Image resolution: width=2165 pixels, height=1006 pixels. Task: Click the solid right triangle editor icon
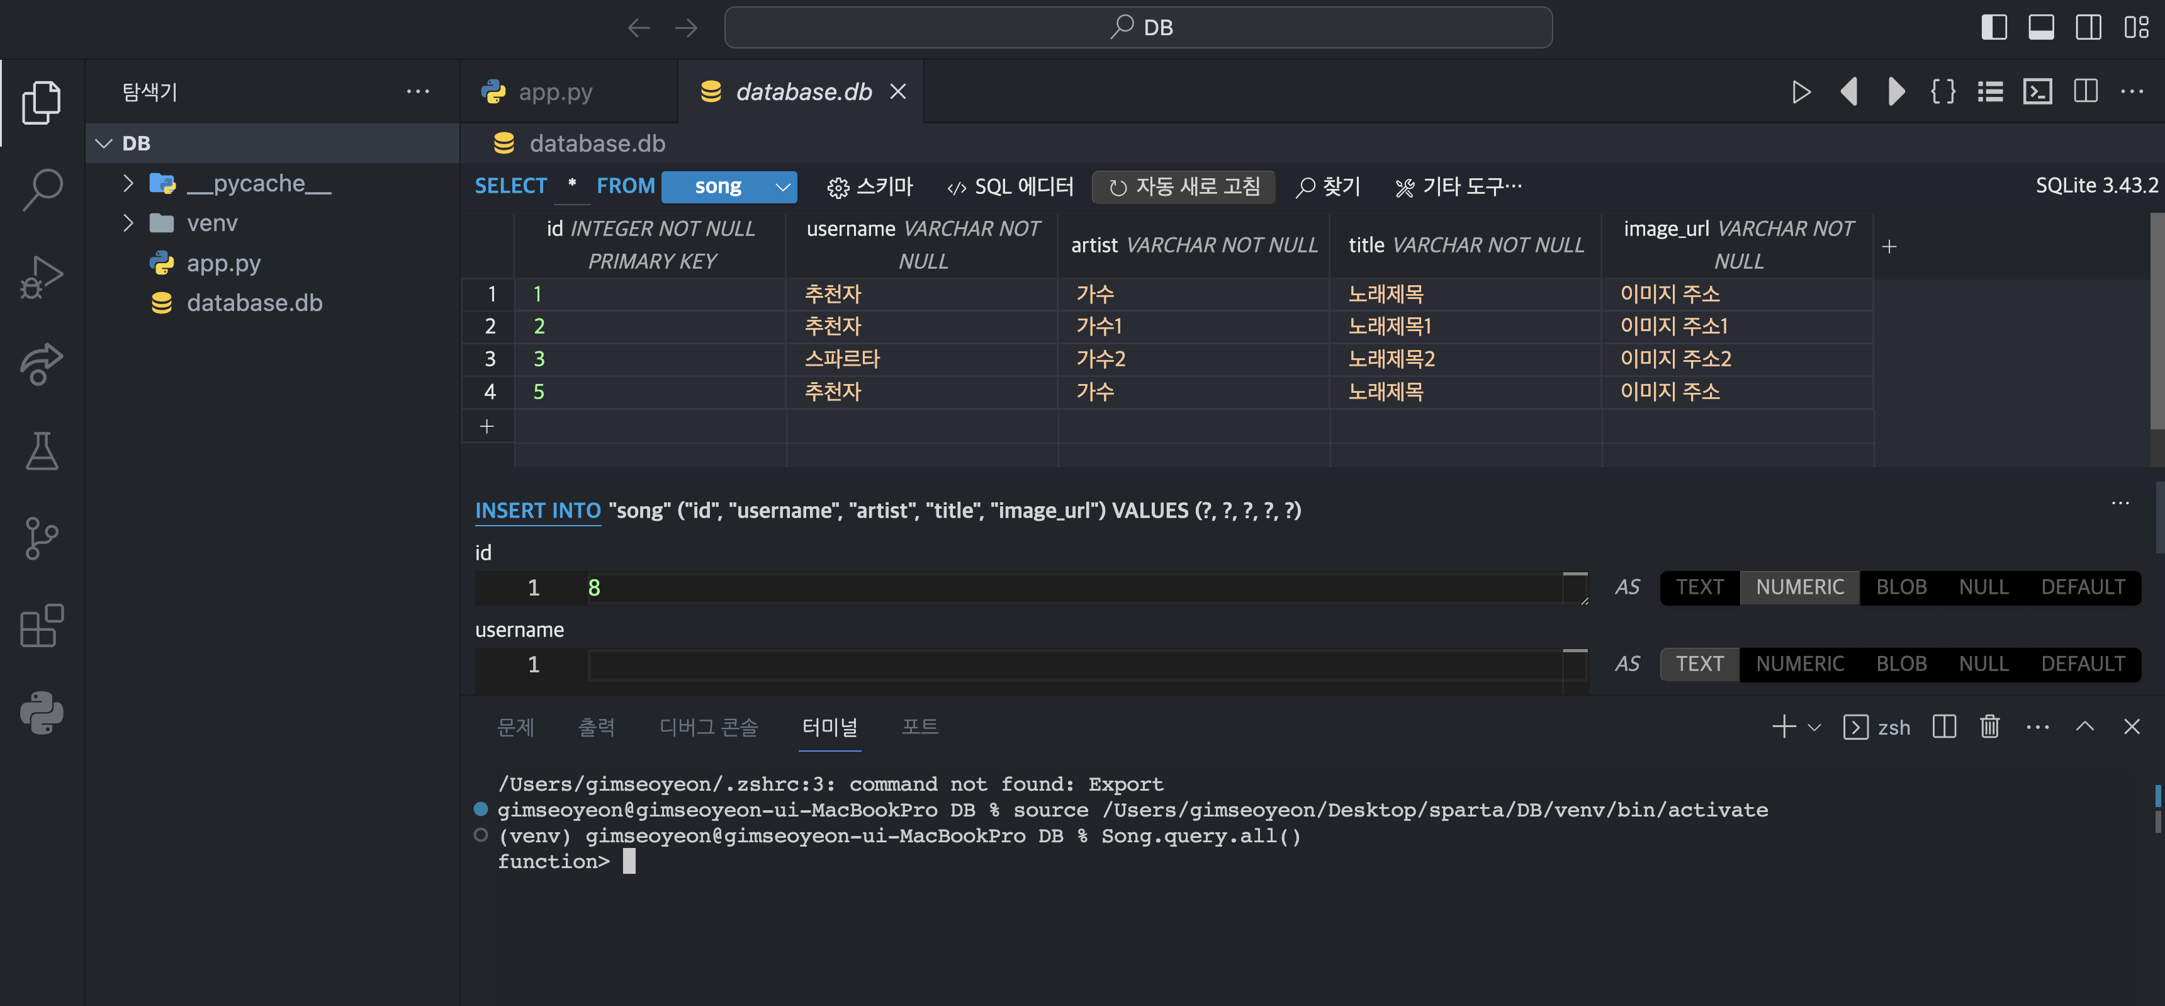pyautogui.click(x=1896, y=92)
